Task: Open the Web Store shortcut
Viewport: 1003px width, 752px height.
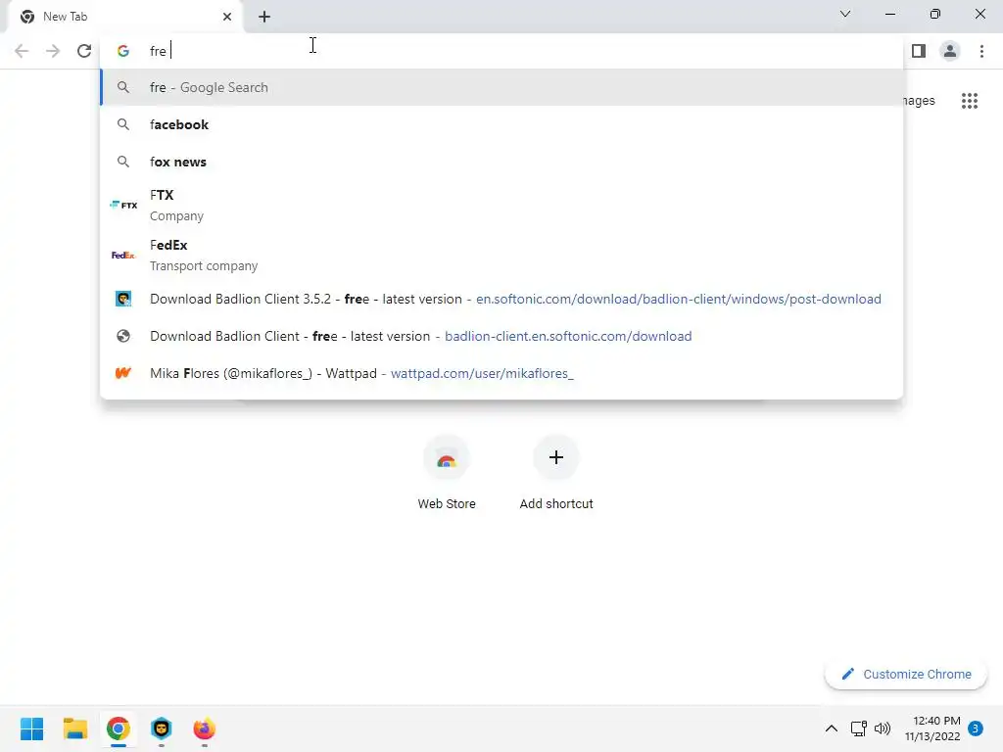Action: tap(447, 472)
